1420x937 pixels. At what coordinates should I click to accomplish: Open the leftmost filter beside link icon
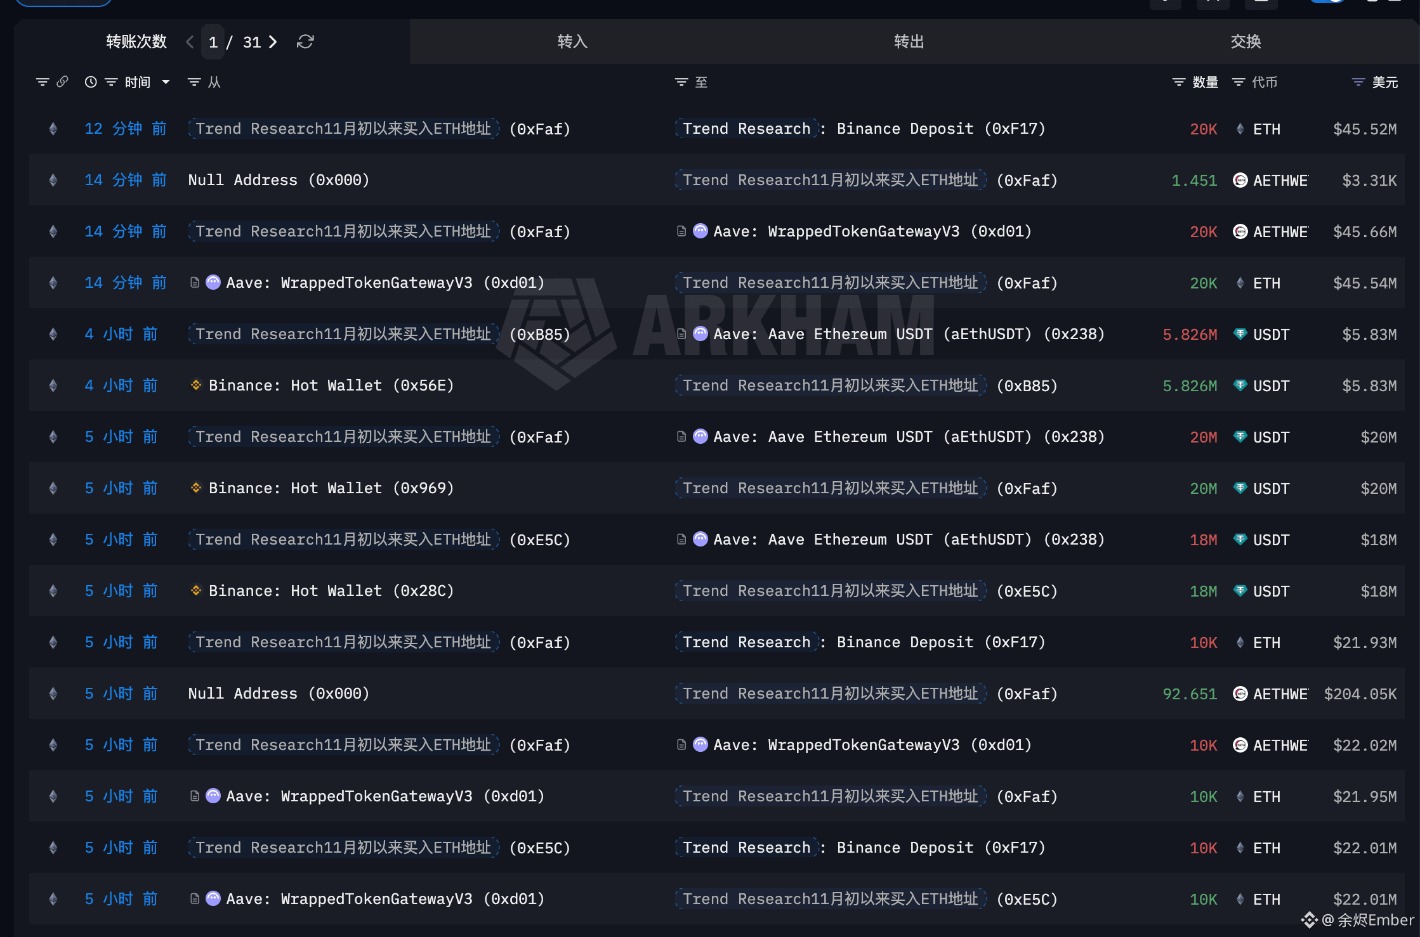[42, 82]
